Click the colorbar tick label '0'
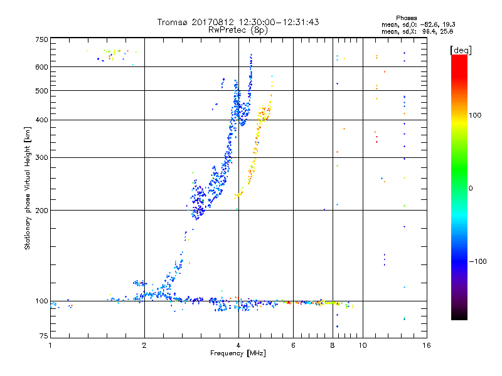 [x=471, y=188]
